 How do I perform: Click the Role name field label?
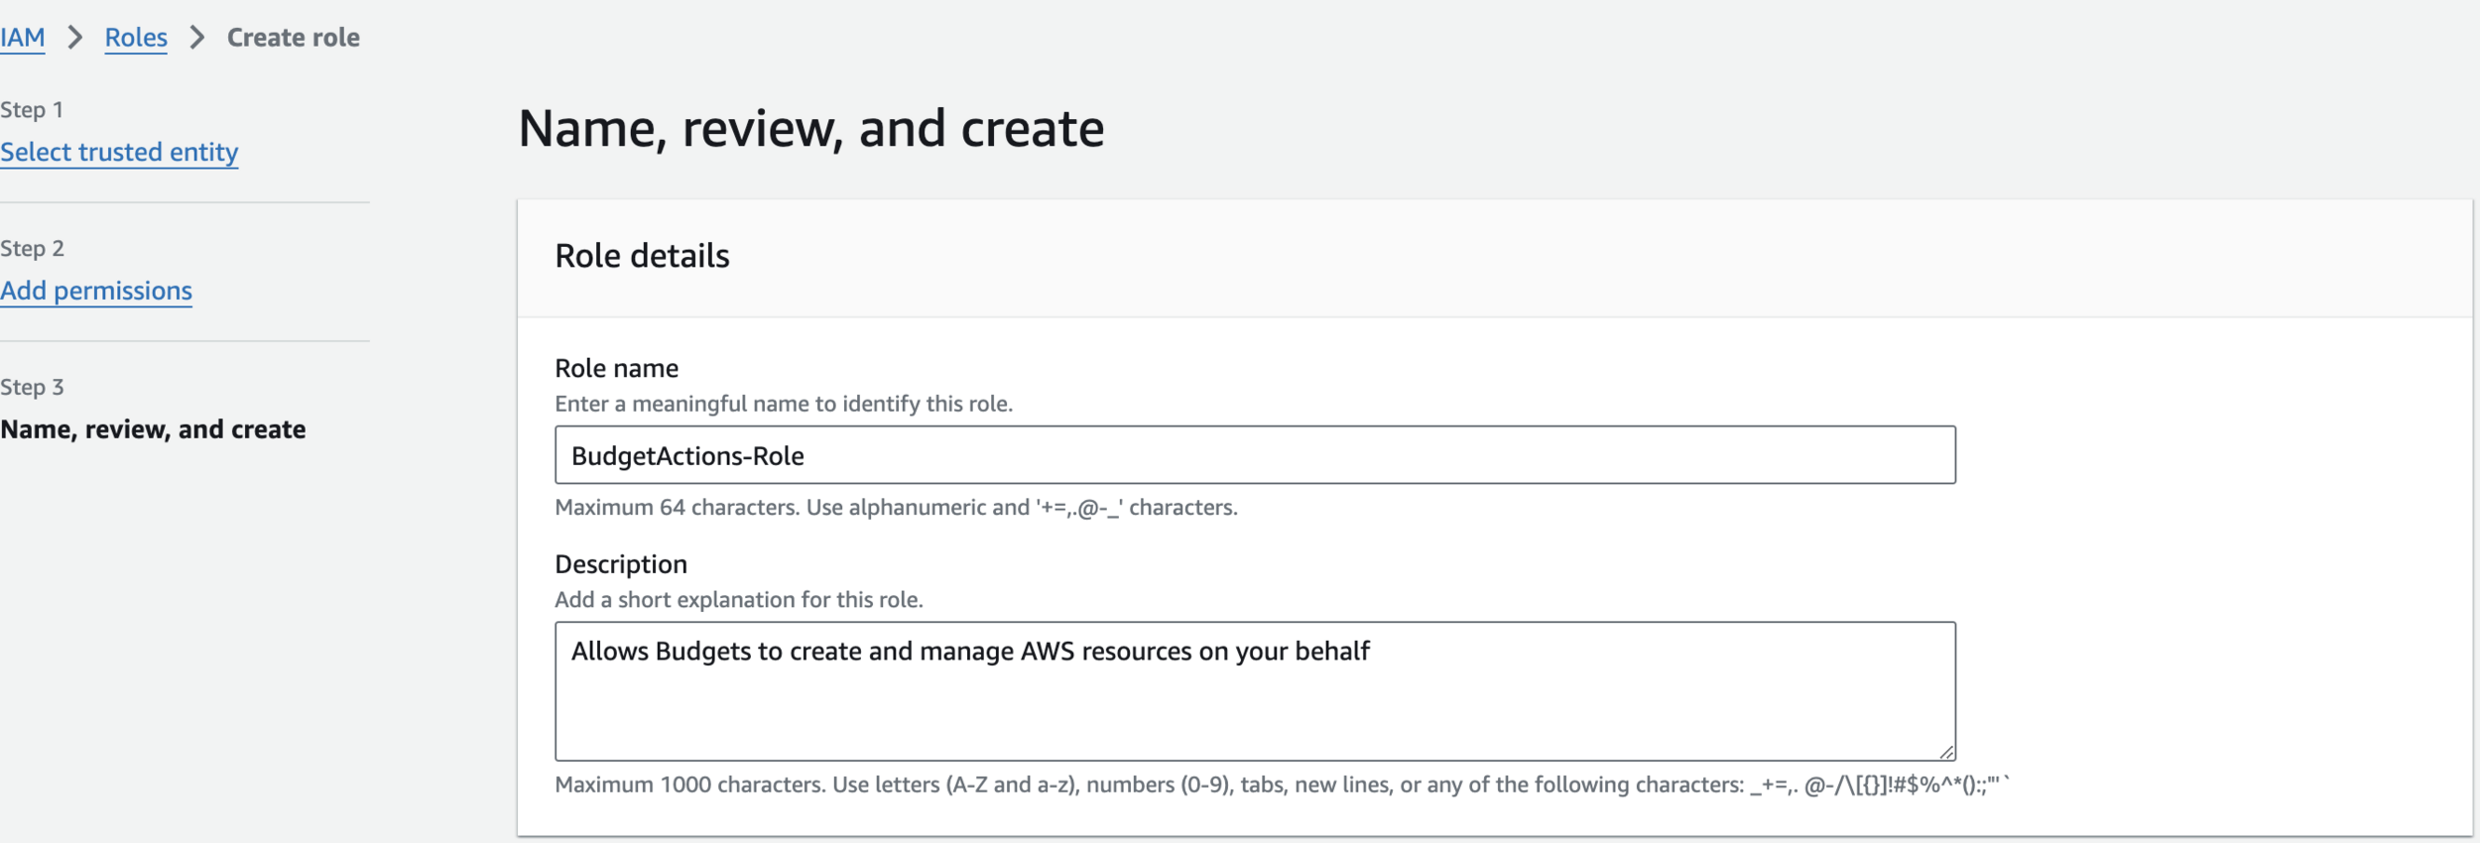pos(616,368)
